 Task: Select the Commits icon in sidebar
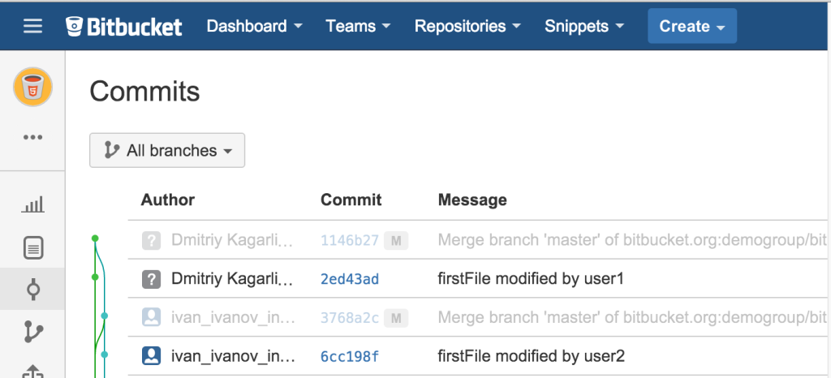pos(32,289)
